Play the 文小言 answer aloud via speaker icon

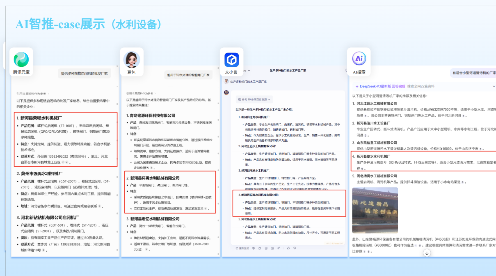coord(253,248)
